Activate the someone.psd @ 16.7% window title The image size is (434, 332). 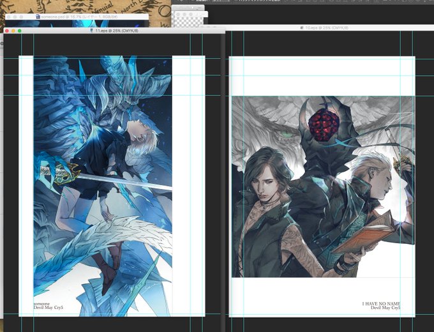(79, 17)
